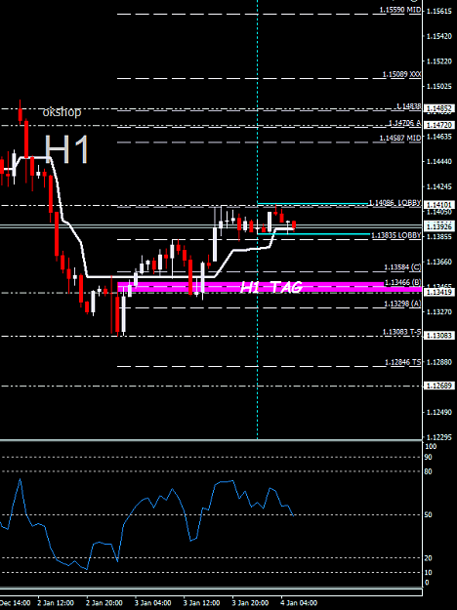Click the current price tag 1.13926
Viewport: 457px width, 610px height.
pyautogui.click(x=439, y=226)
